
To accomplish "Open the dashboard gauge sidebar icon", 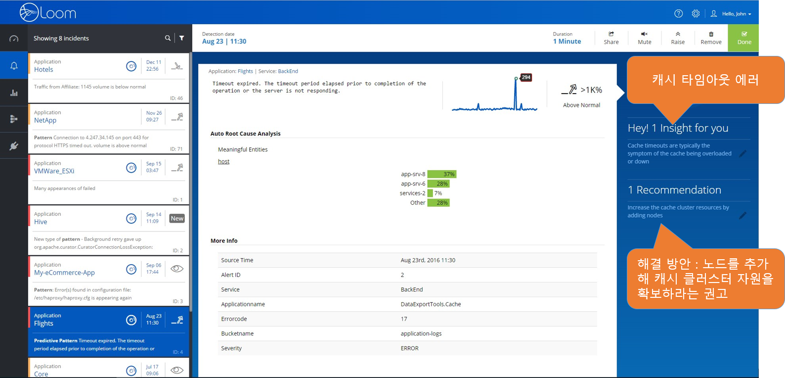I will (x=14, y=39).
